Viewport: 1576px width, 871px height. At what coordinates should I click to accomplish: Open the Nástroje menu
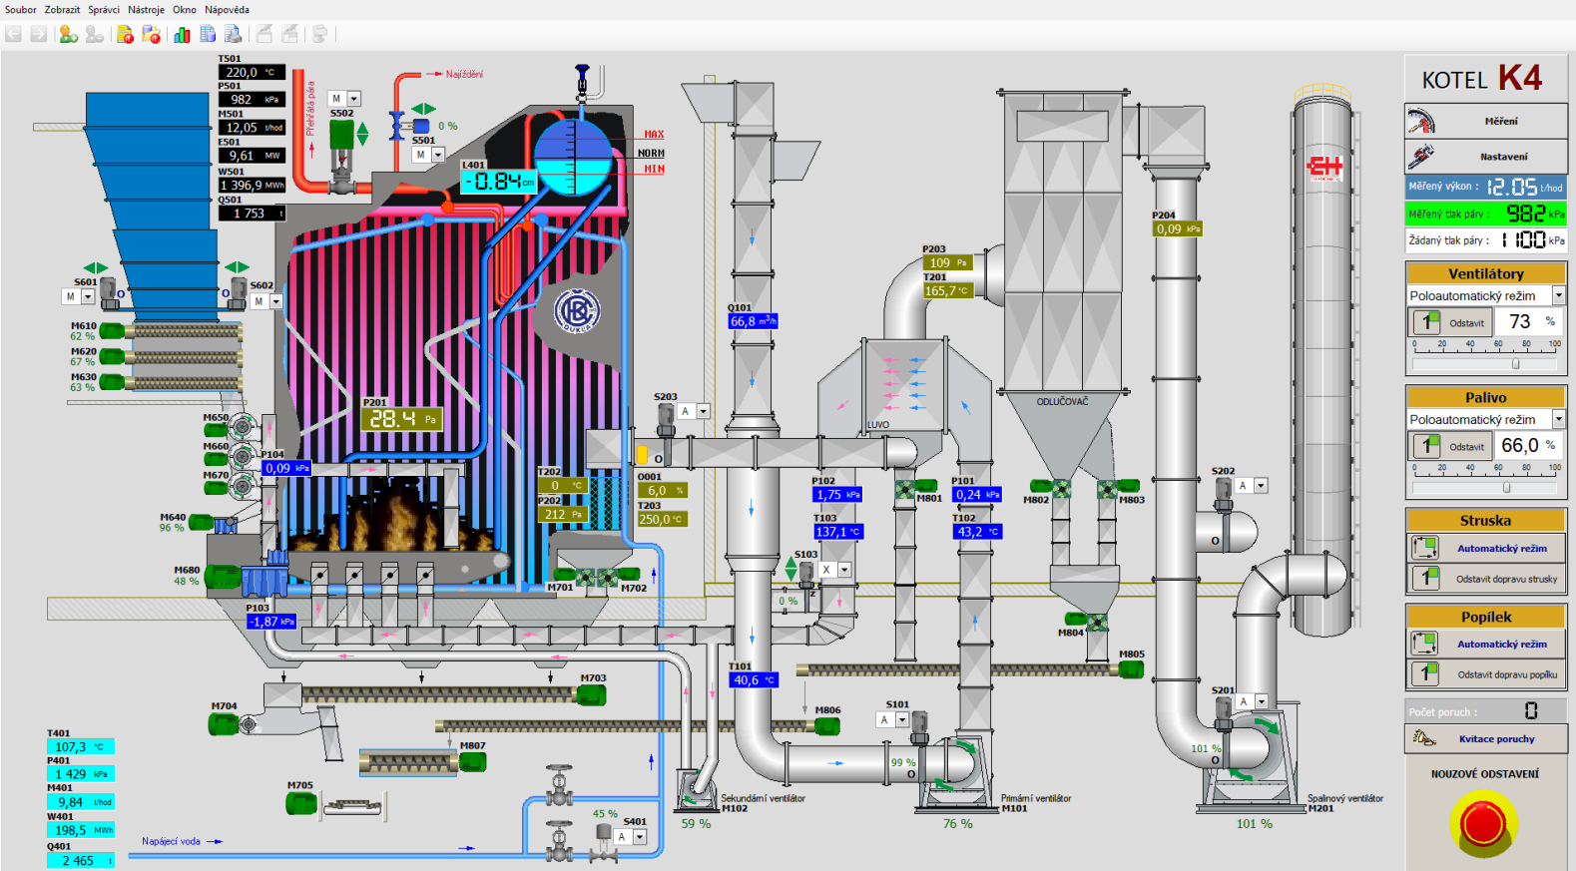click(x=146, y=10)
